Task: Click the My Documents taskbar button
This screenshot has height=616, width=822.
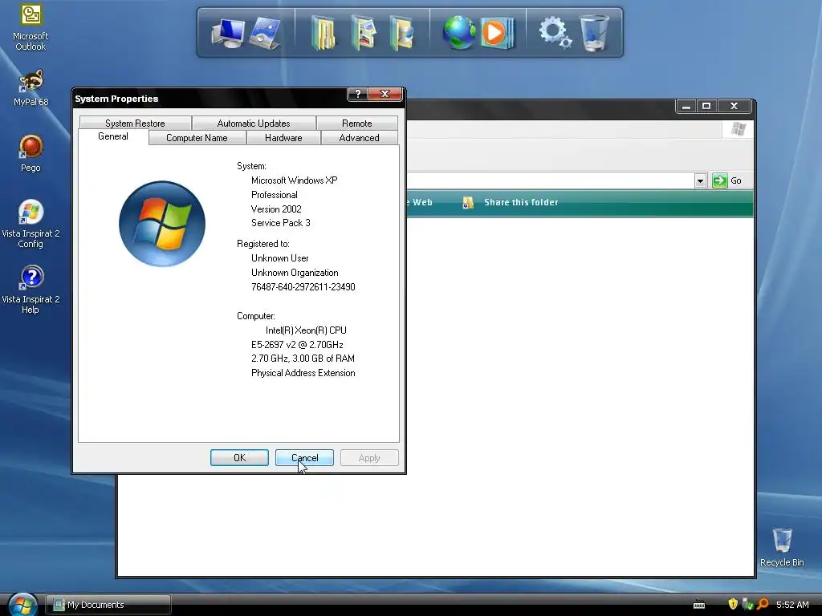Action: click(x=108, y=605)
